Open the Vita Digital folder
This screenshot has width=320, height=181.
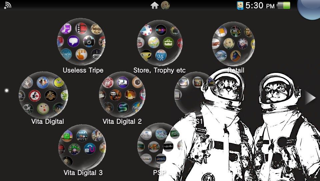click(43, 95)
